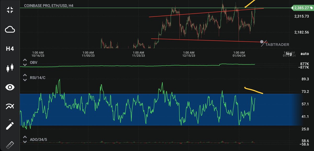Screen dimensions: 314x151
Task: Toggle chart object visibility with eye icon
Action: (10, 87)
